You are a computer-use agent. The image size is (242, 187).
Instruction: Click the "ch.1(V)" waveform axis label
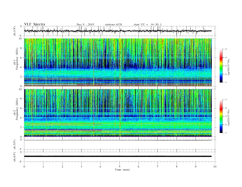[x=15, y=31]
